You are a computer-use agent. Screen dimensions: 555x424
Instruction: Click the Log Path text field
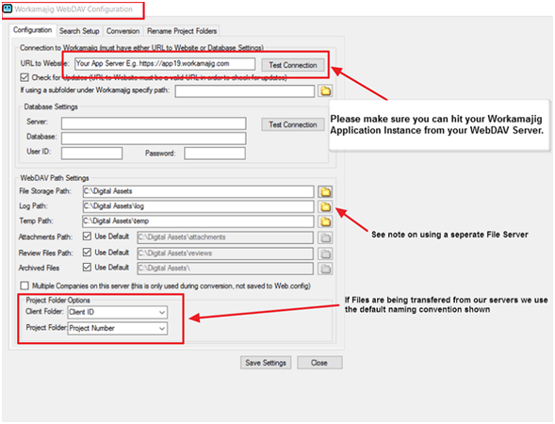click(198, 206)
